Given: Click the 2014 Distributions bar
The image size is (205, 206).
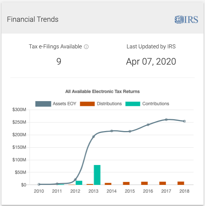Looking at the screenshot, I should tap(108, 184).
